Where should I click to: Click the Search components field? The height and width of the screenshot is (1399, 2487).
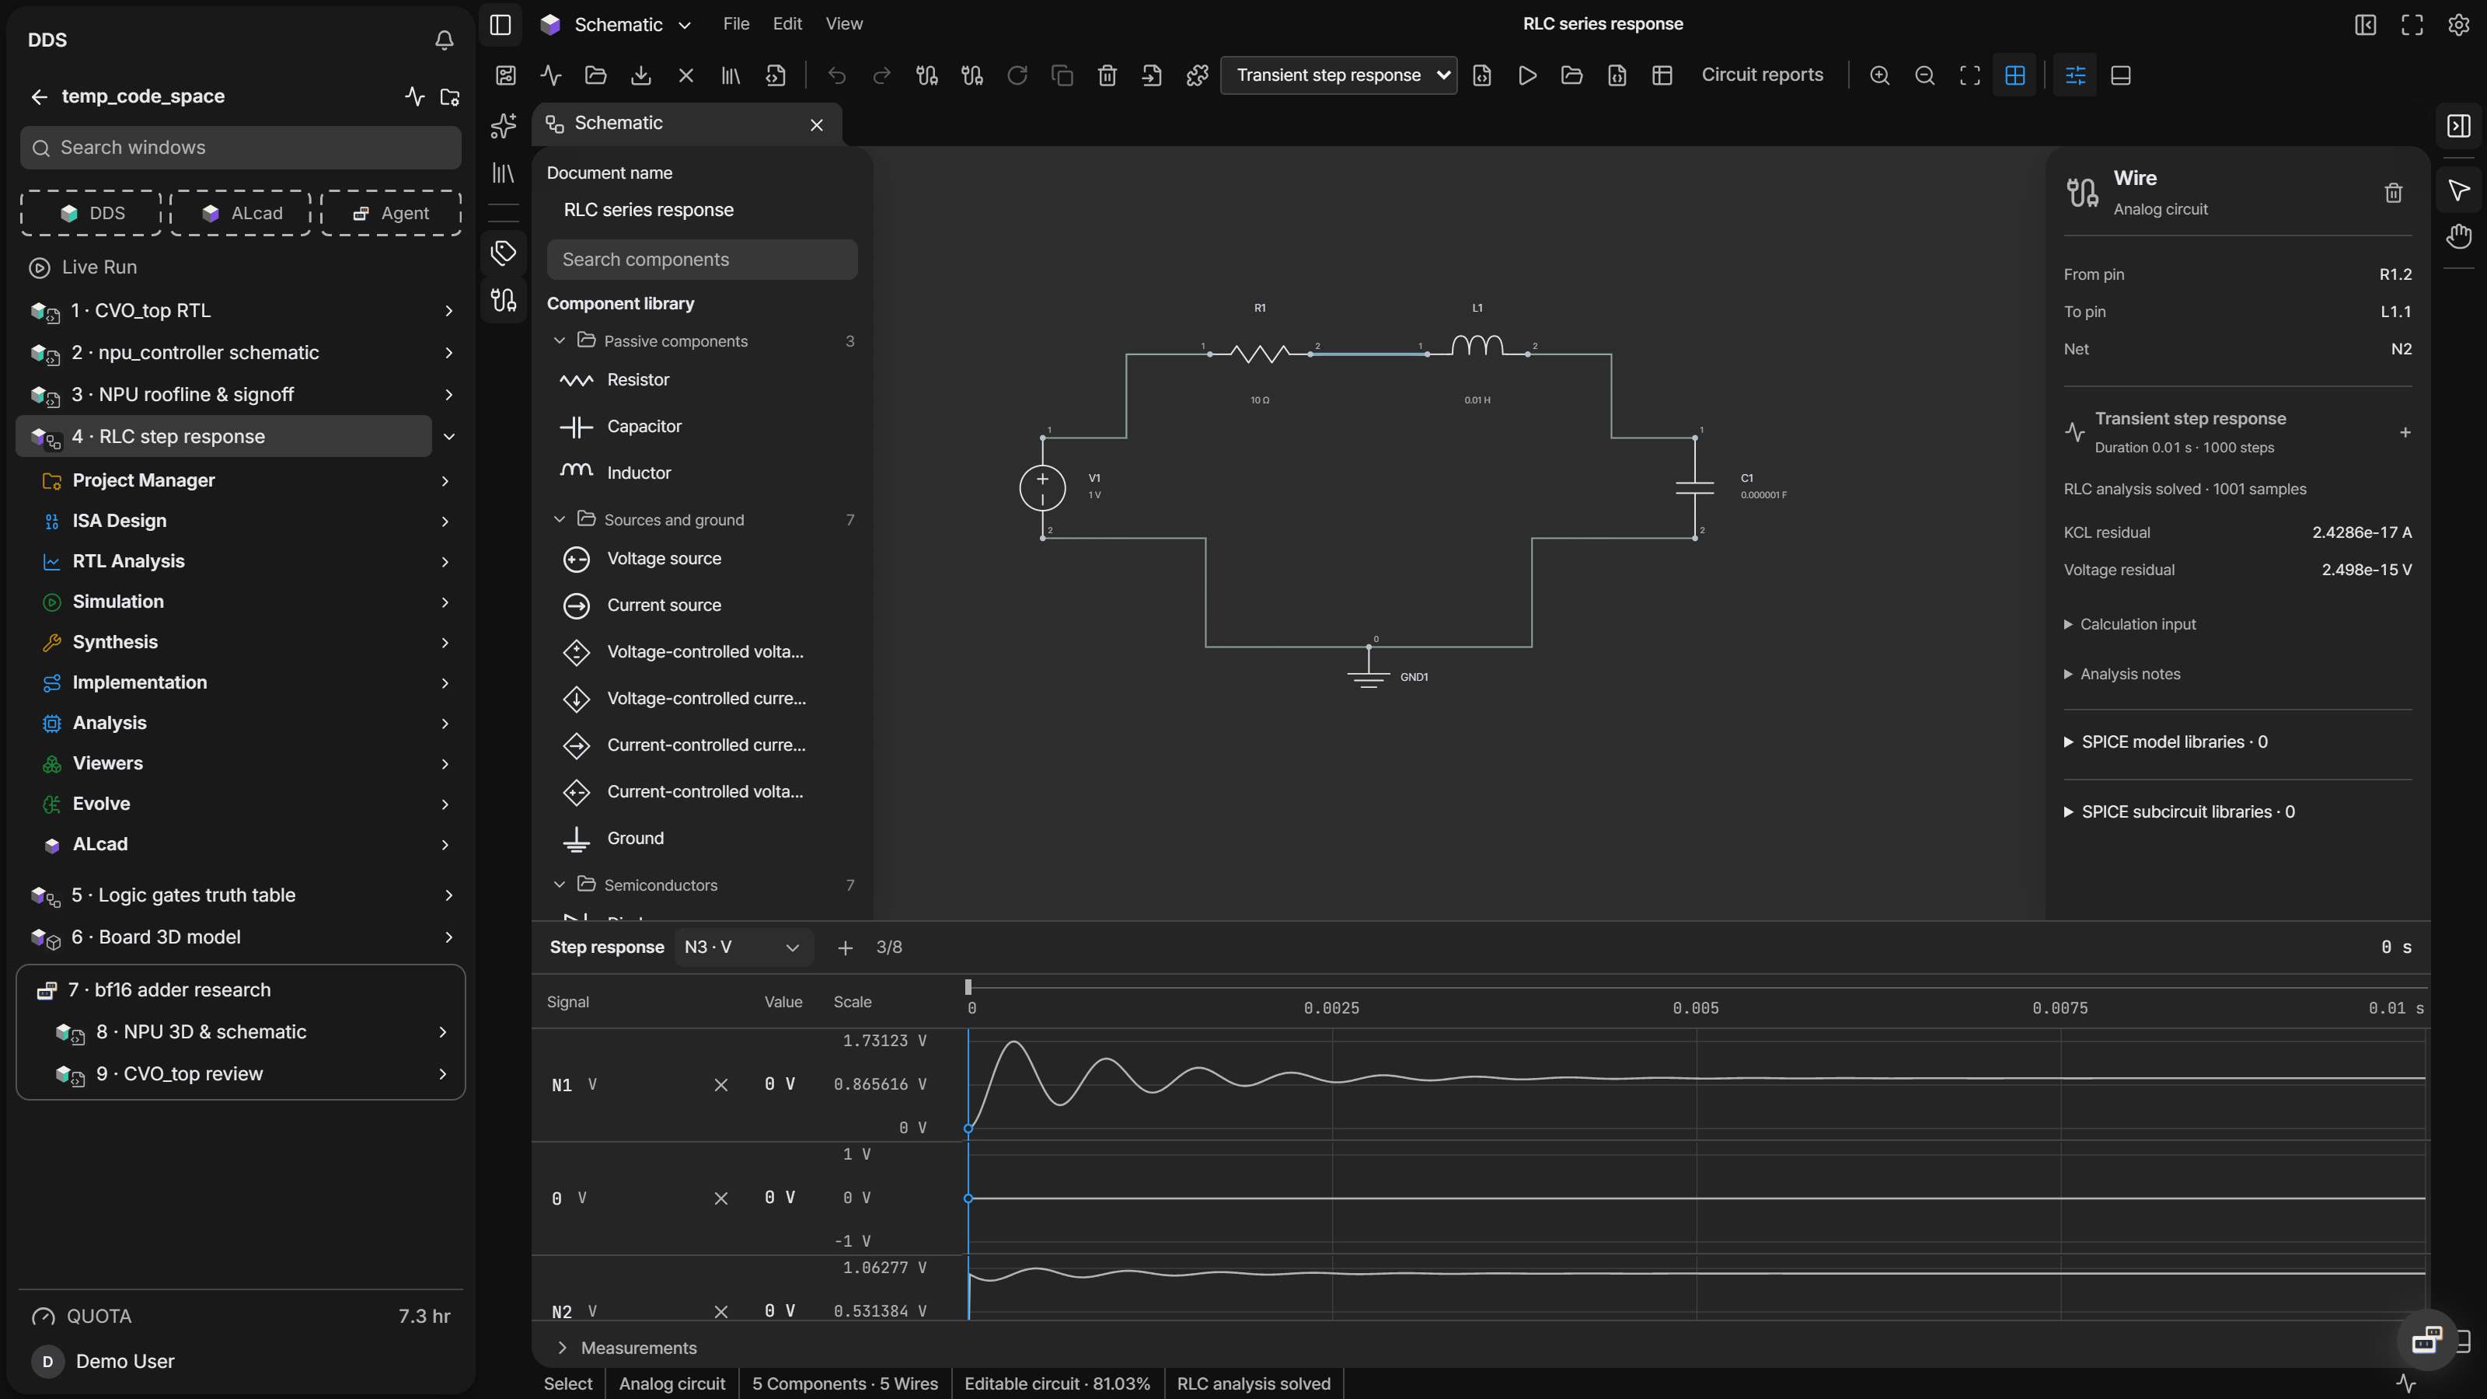click(702, 260)
